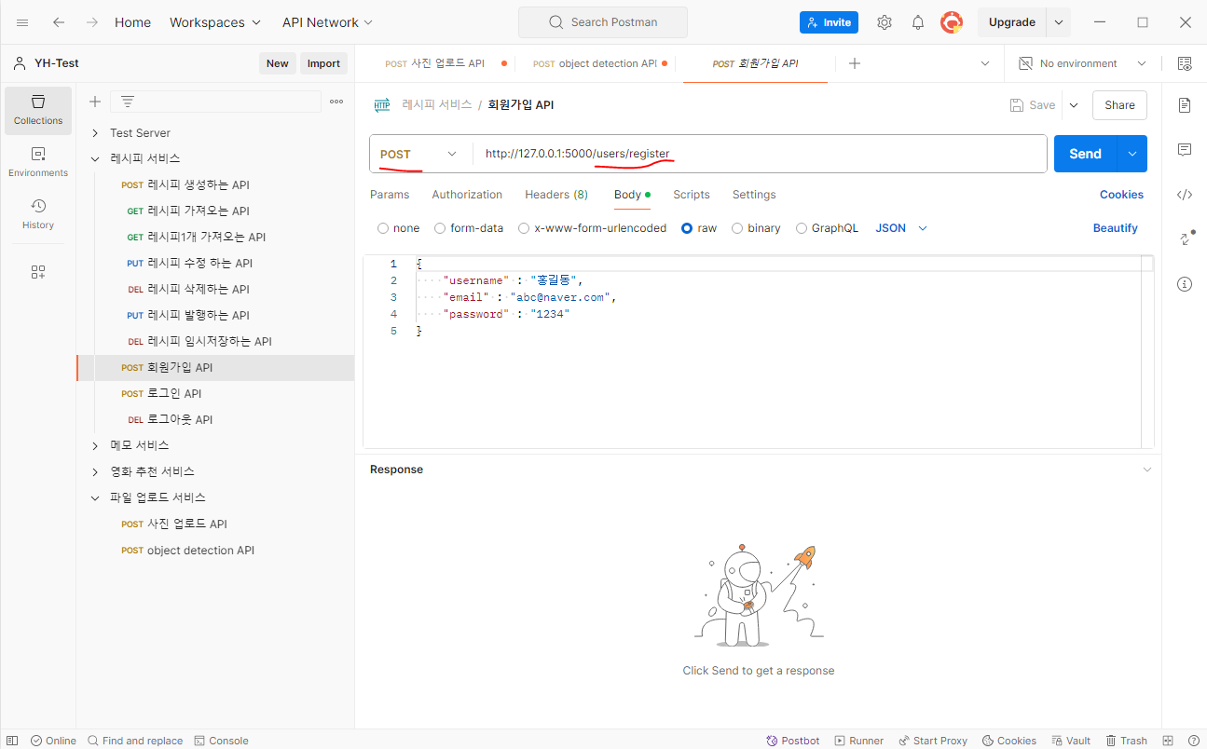Open History in the sidebar
This screenshot has height=749, width=1207.
pos(38,214)
